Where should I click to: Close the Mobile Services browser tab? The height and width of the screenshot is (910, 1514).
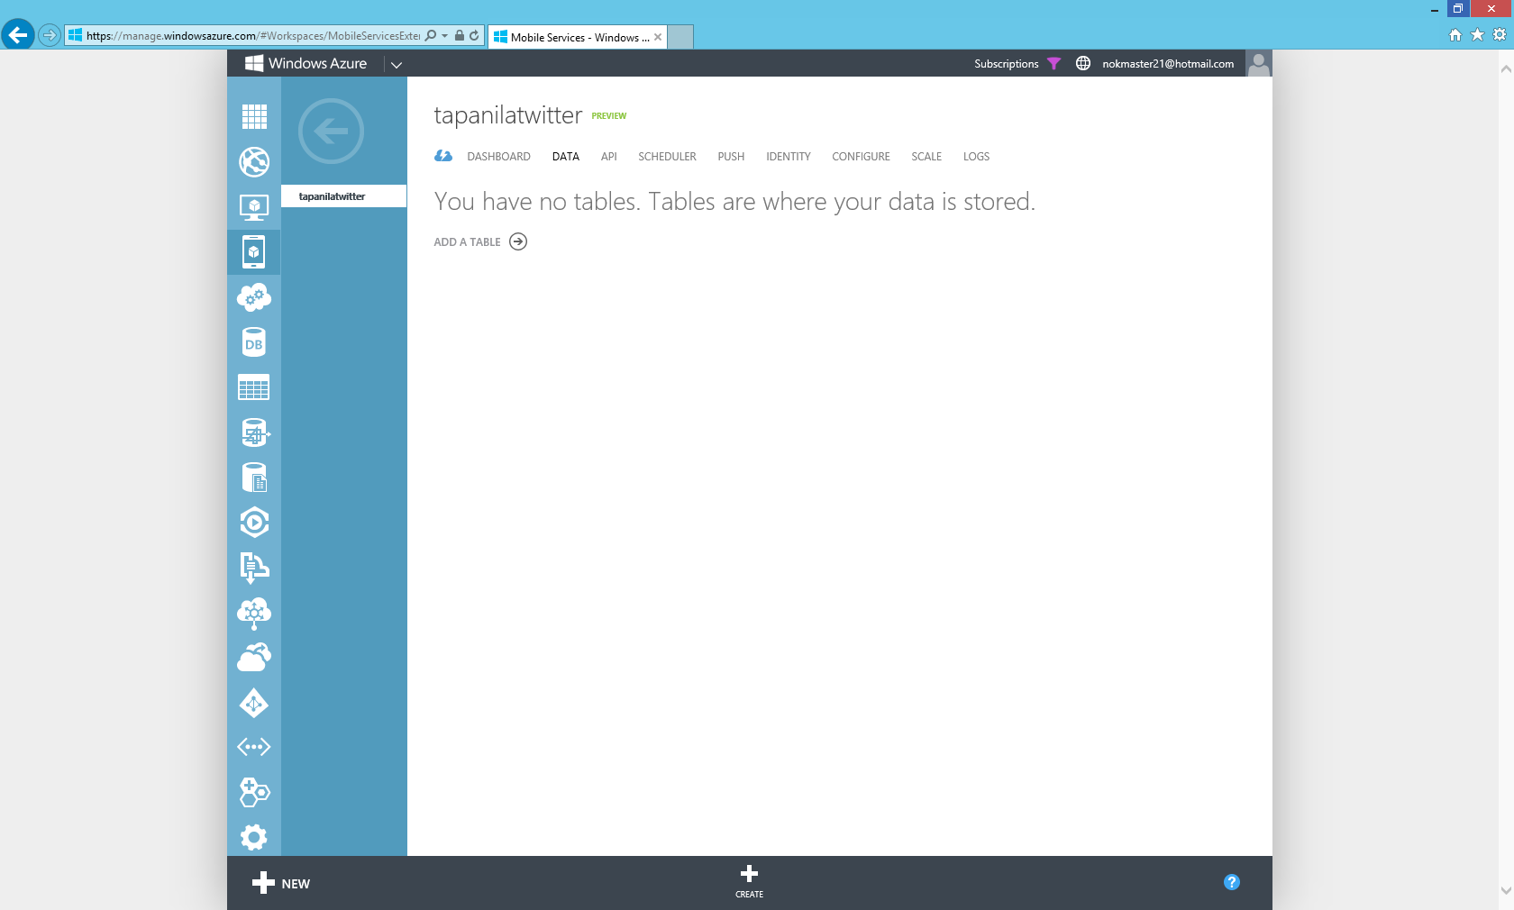pyautogui.click(x=658, y=37)
